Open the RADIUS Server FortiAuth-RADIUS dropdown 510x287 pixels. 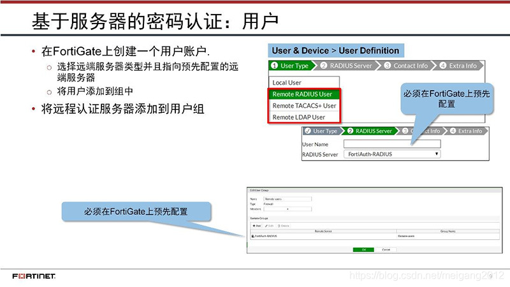[x=392, y=154]
